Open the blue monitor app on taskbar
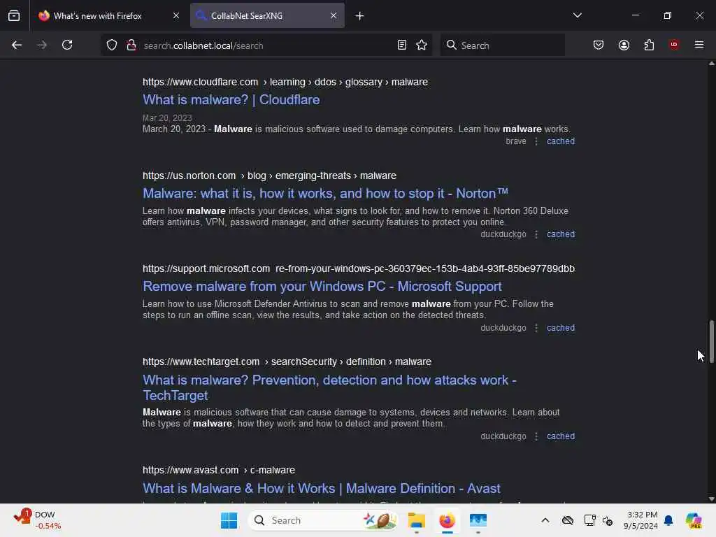This screenshot has width=716, height=537. (478, 520)
